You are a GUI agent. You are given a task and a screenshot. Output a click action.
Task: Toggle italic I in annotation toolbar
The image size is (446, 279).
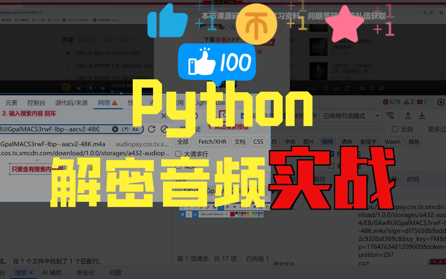189,214
